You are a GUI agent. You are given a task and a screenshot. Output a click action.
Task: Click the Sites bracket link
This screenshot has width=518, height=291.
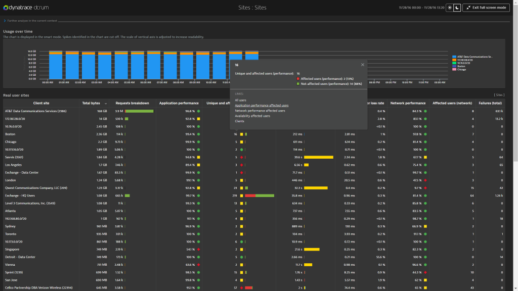click(499, 95)
